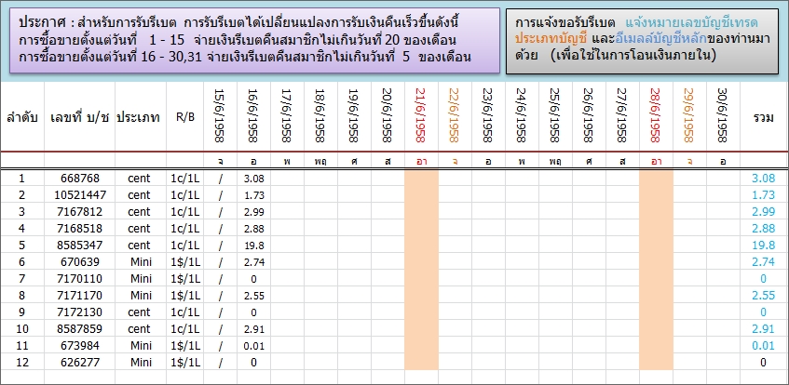Select rebate value 3.08 in 16/6 column
Screen dimensions: 789x385
tap(253, 179)
